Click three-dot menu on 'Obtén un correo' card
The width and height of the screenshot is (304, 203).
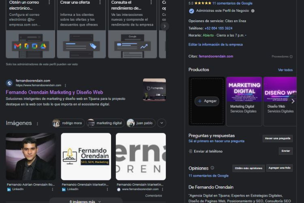point(49,2)
